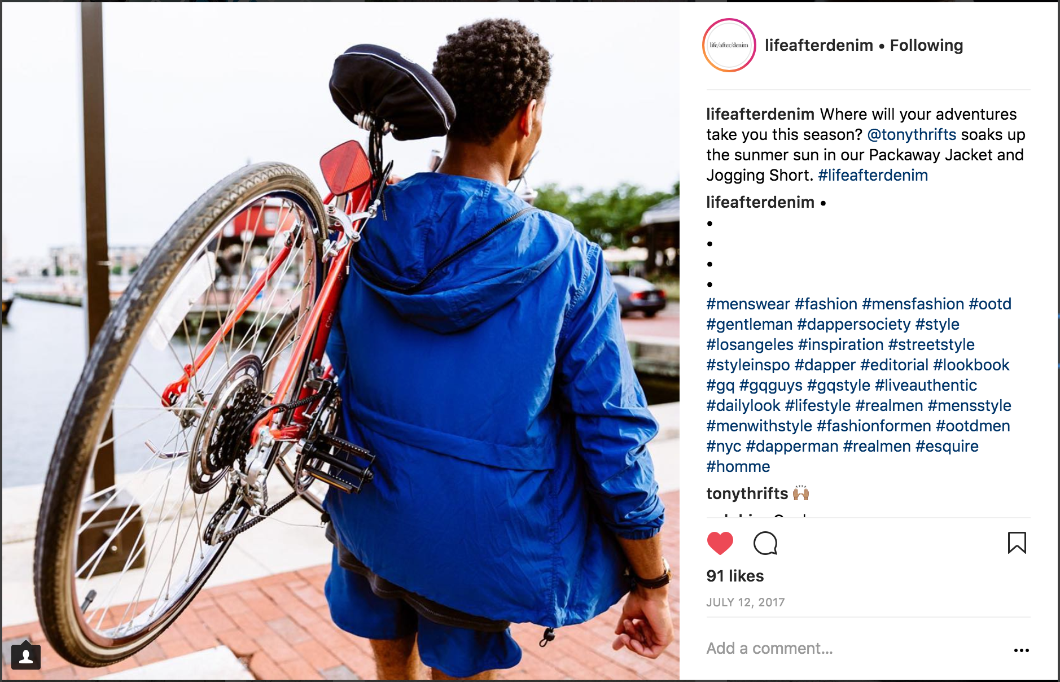The width and height of the screenshot is (1060, 682).
Task: Open lifeafterdenim profile picture avatar
Action: (x=729, y=45)
